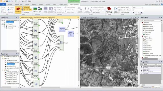Click the Undo button in ribbon

click(10, 10)
